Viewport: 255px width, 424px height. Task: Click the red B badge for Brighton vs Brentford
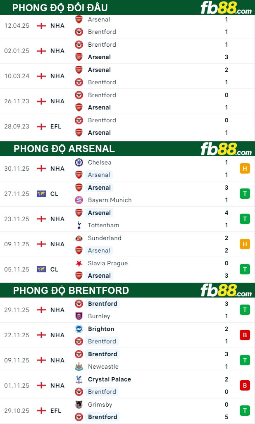245,335
